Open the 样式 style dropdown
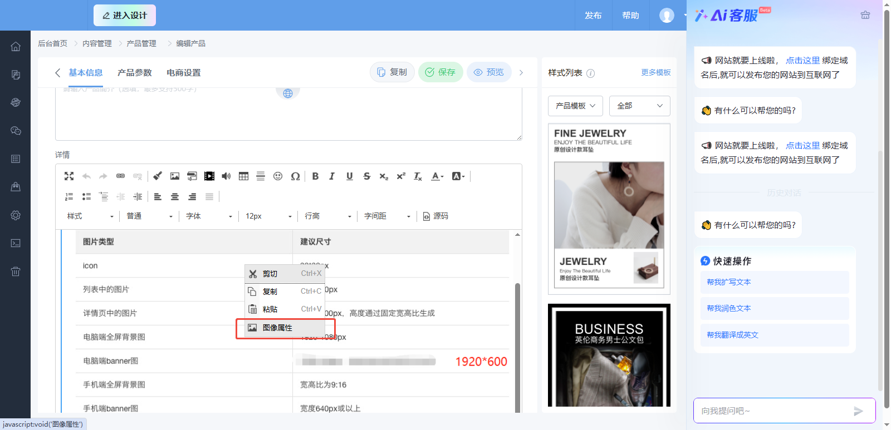 90,216
